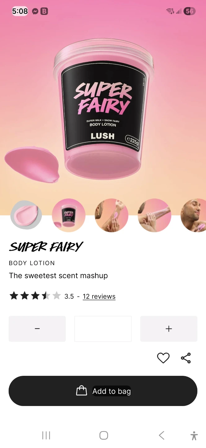Image resolution: width=206 pixels, height=448 pixels.
Task: Tap the B notification icon in status bar
Action: [x=44, y=12]
